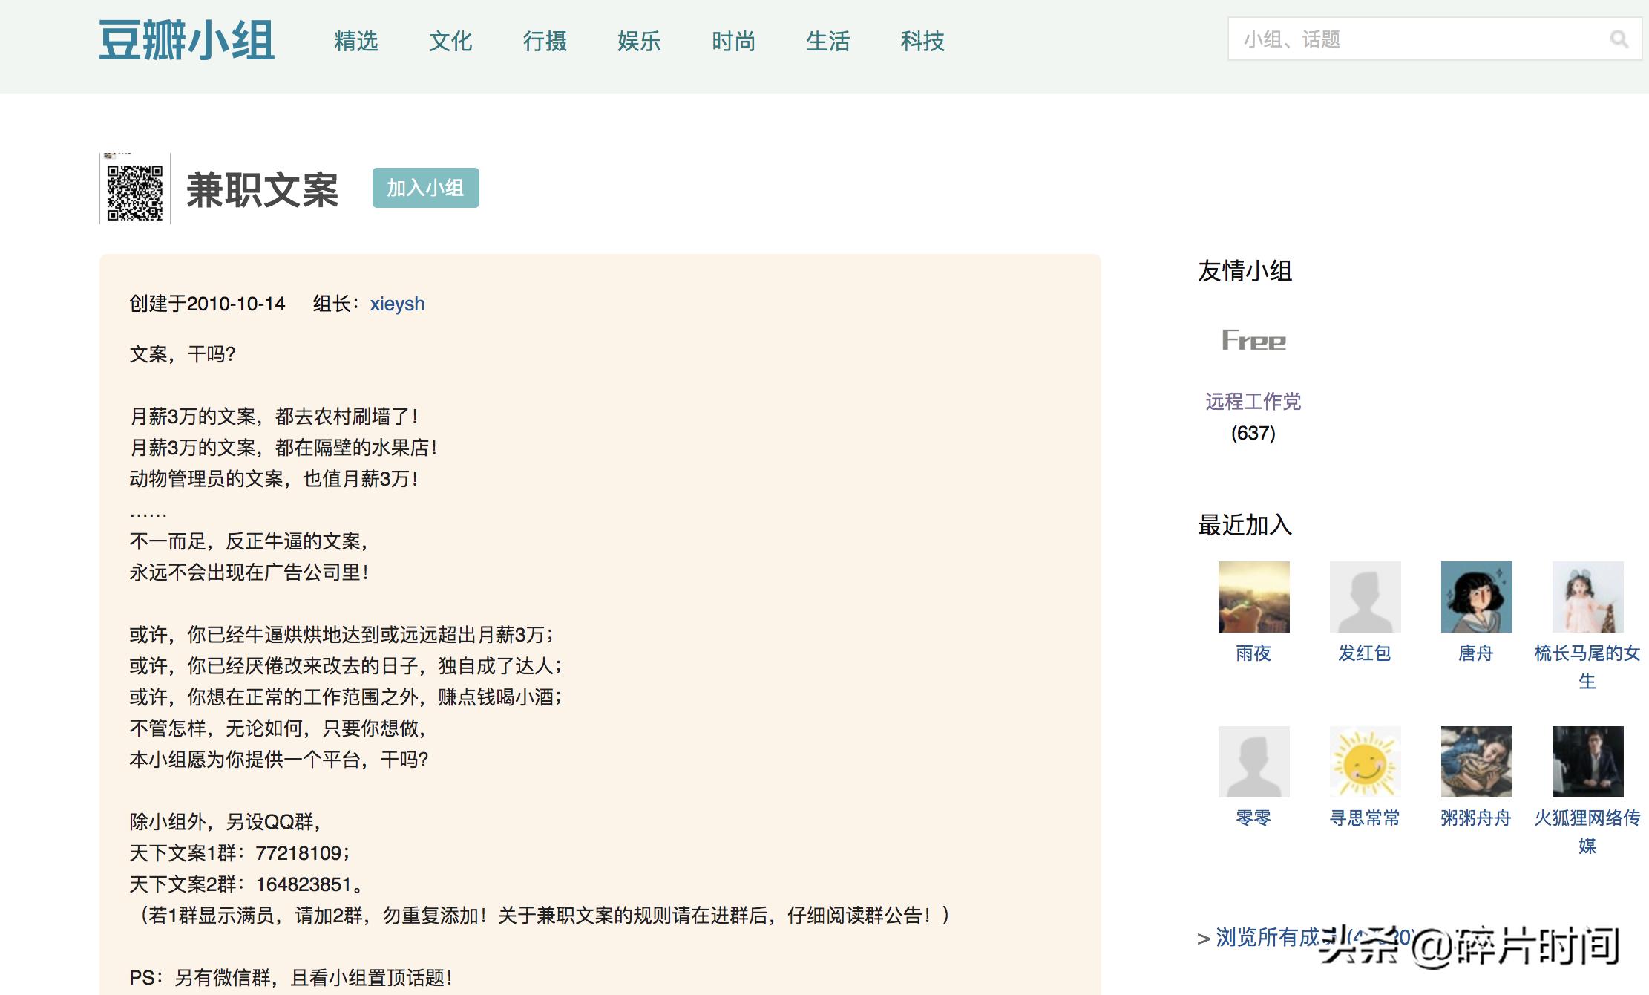Open the 科技 navigation category
This screenshot has width=1649, height=995.
pos(922,42)
